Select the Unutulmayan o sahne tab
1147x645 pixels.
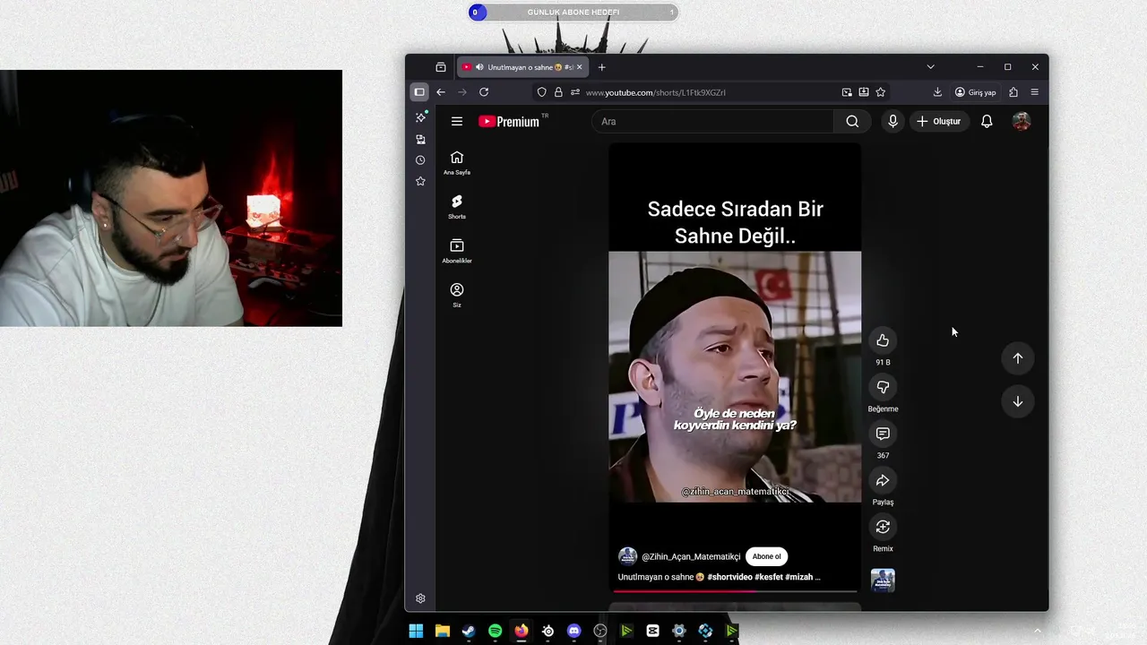(522, 67)
